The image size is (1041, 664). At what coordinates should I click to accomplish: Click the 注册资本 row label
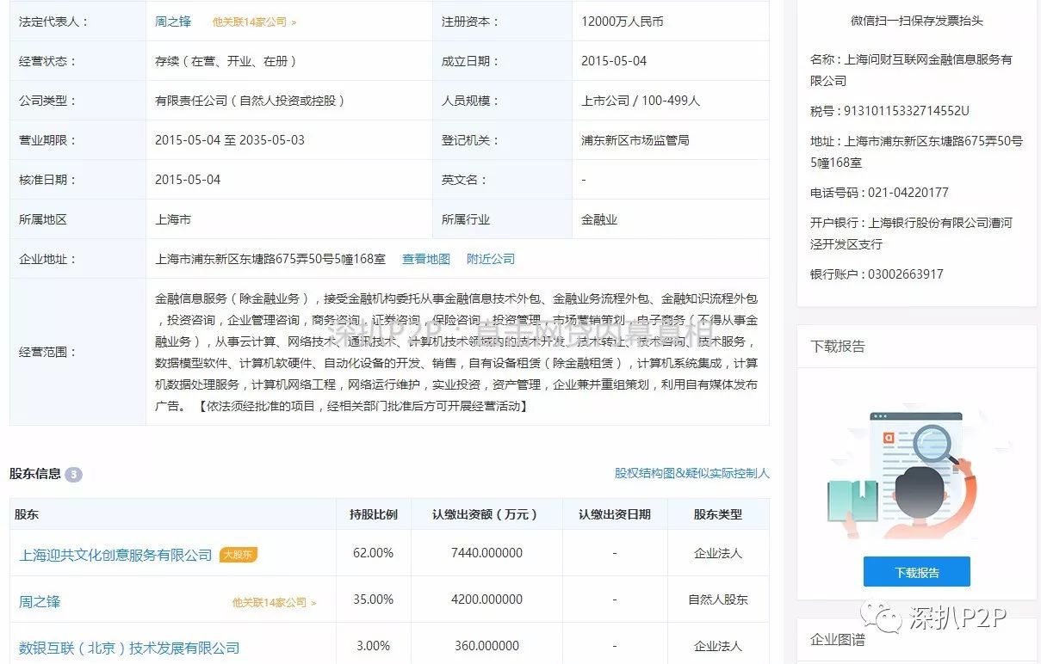pos(470,22)
